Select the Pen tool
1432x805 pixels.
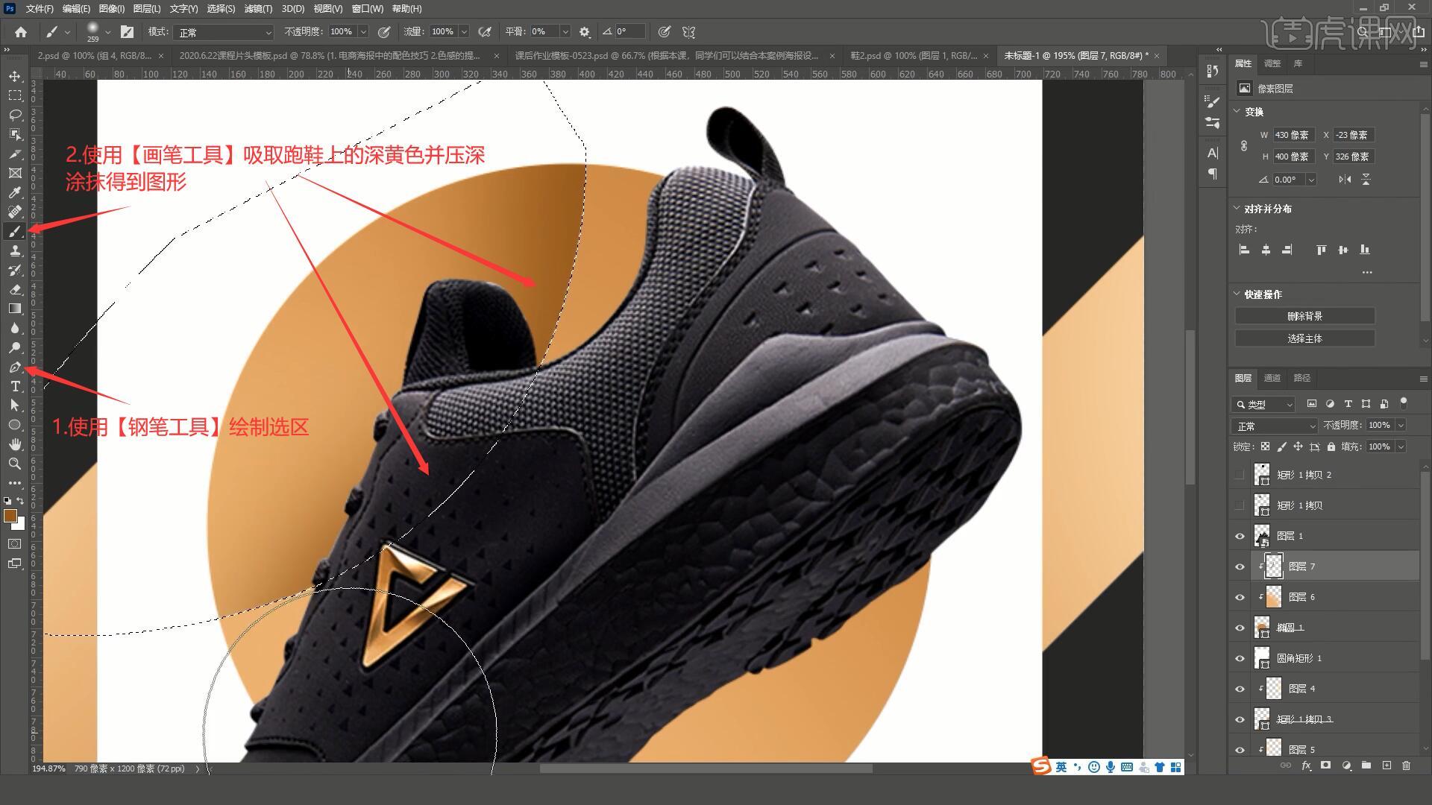15,367
